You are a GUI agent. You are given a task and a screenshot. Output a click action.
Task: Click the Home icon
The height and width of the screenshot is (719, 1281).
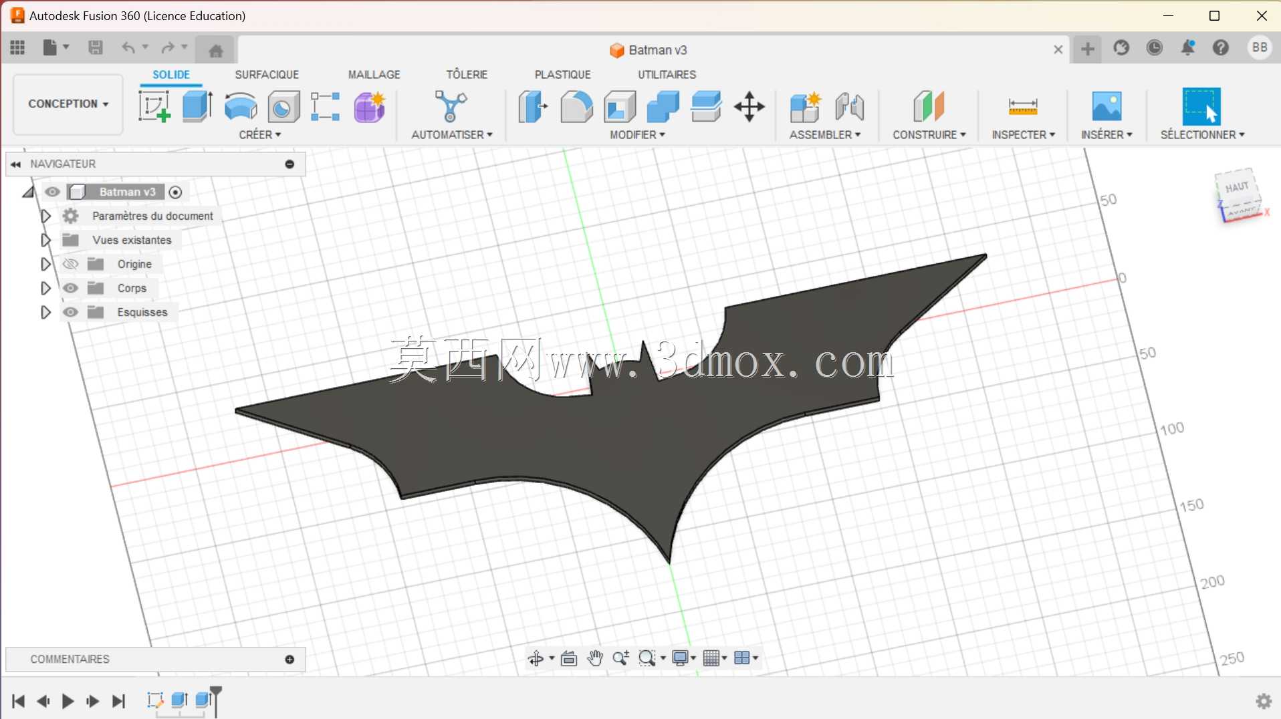[215, 50]
